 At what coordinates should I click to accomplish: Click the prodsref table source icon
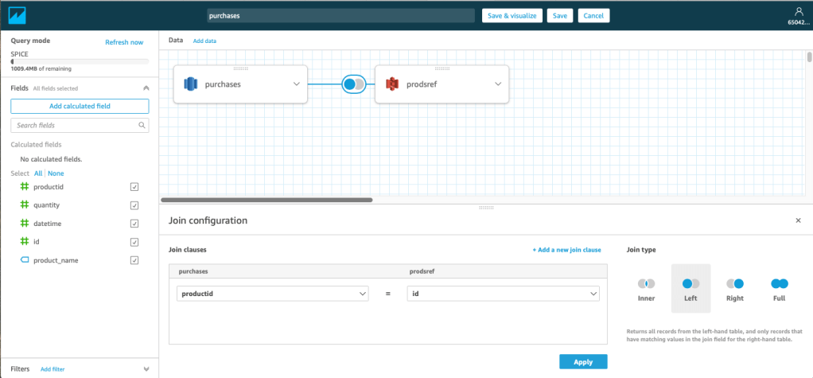[391, 84]
